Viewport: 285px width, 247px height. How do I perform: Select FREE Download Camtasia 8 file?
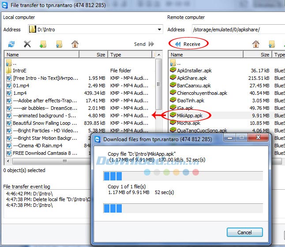[x=42, y=153]
